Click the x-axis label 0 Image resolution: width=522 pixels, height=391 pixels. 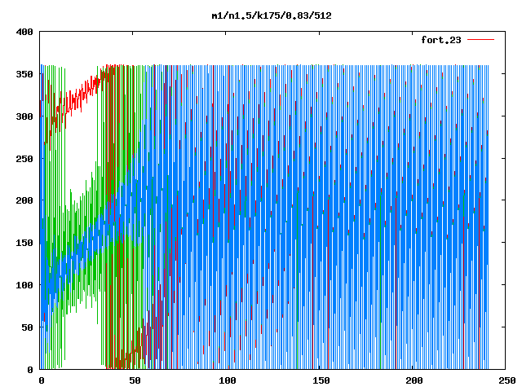pos(42,380)
